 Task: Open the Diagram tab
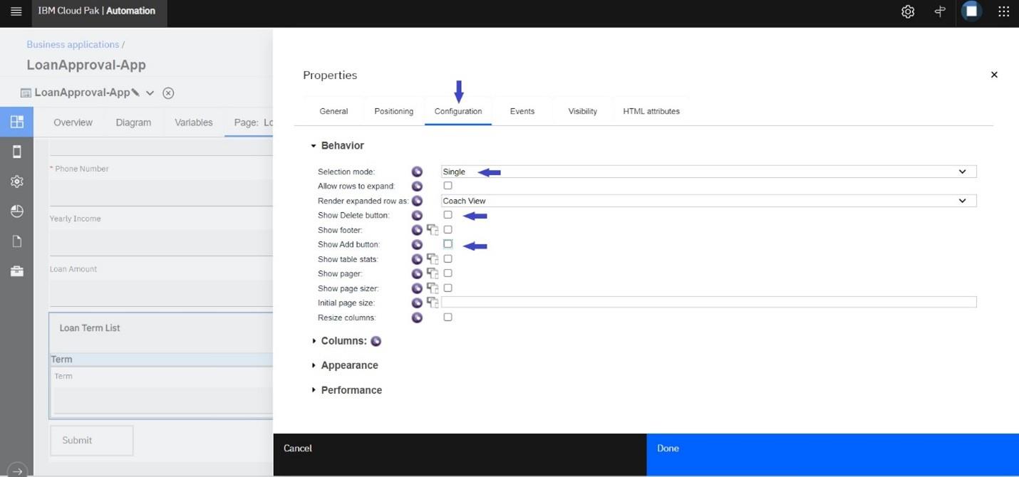pos(133,122)
